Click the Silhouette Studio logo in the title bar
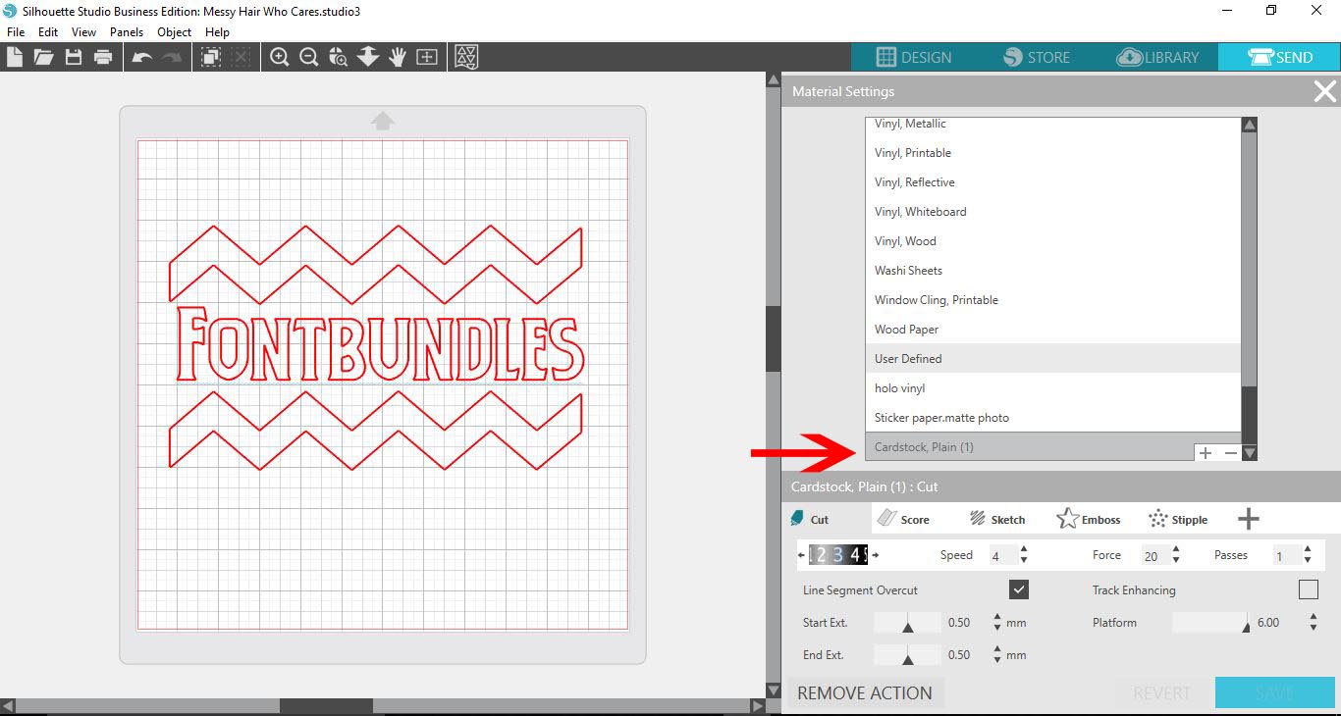Screen dimensions: 1341x716 point(10,11)
